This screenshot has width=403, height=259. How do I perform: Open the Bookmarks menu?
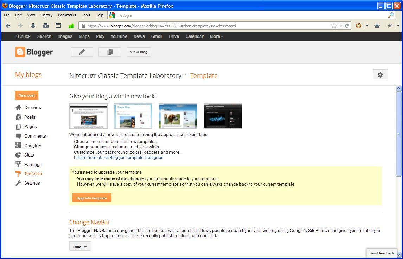(x=67, y=15)
